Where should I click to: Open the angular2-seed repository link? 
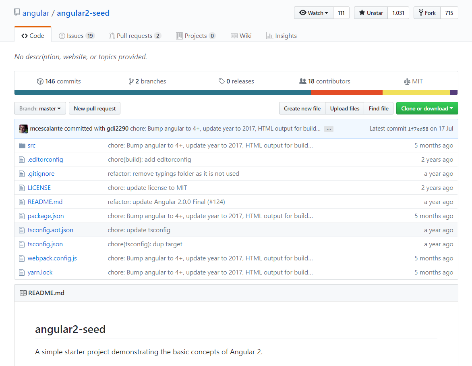click(x=83, y=13)
